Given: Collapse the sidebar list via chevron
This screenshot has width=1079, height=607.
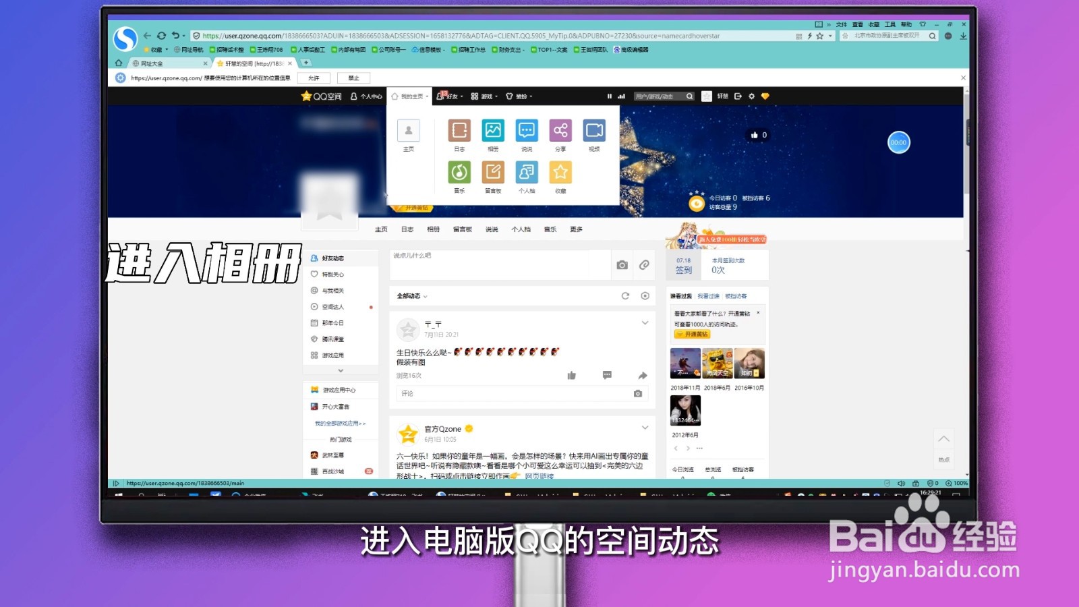Looking at the screenshot, I should (x=341, y=370).
